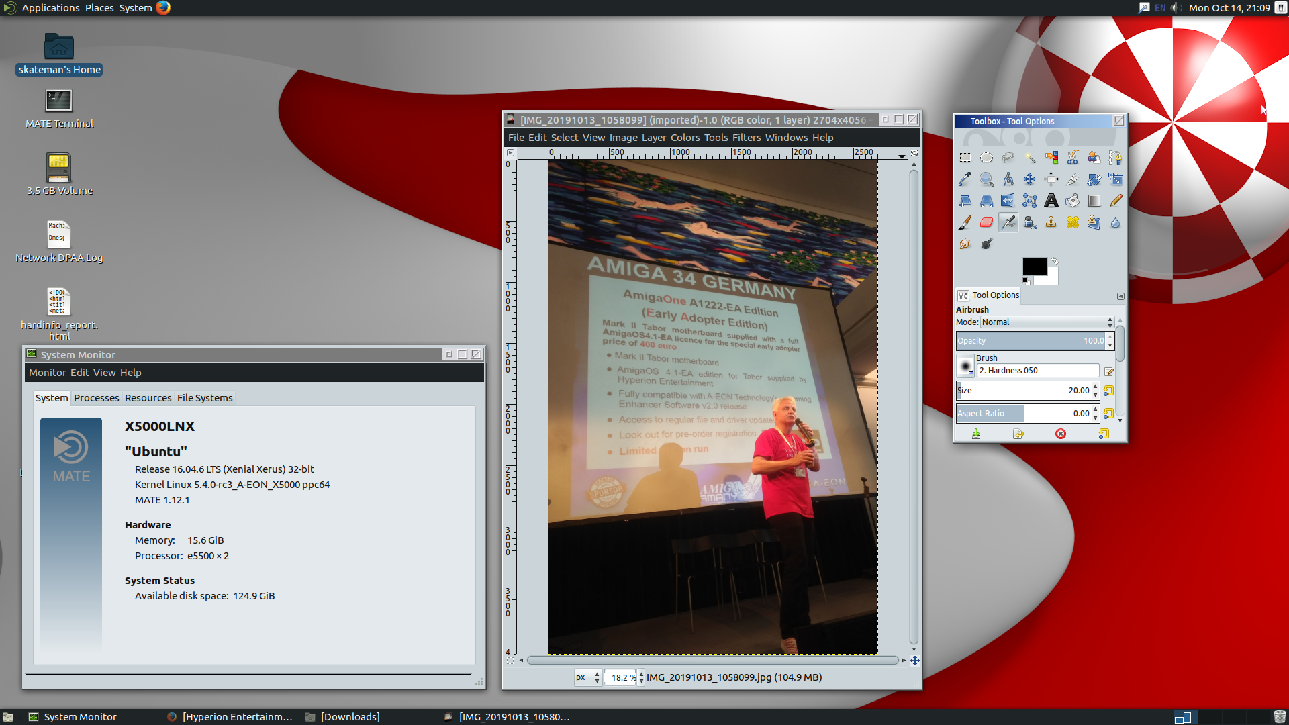The image size is (1289, 725).
Task: Select the Smudge tool
Action: pos(965,244)
